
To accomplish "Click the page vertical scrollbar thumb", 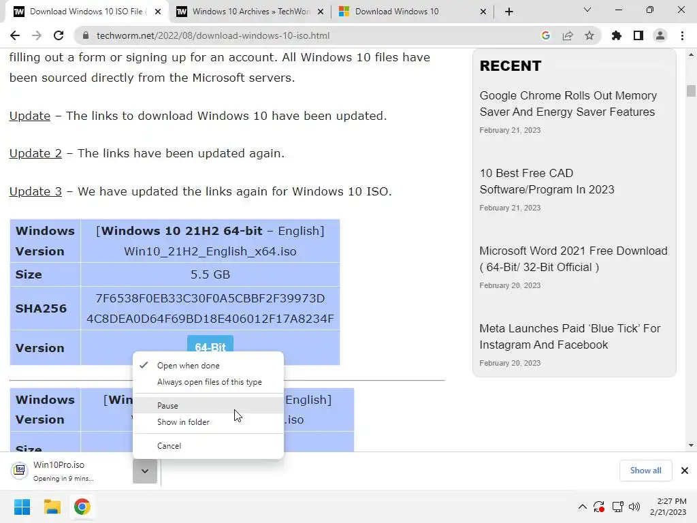I will pyautogui.click(x=691, y=91).
